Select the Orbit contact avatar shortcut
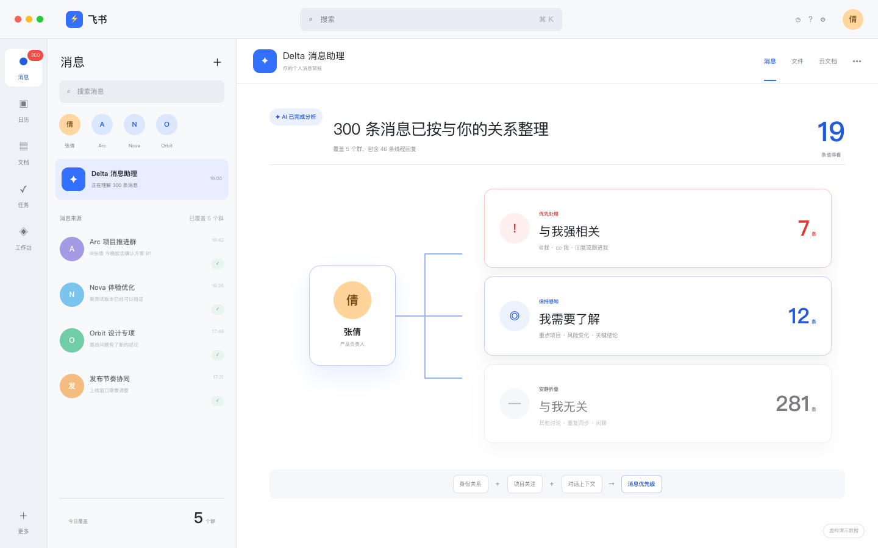Image resolution: width=878 pixels, height=548 pixels. 166,124
